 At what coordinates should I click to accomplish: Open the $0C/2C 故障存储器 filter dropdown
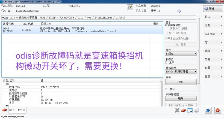pos(181,71)
